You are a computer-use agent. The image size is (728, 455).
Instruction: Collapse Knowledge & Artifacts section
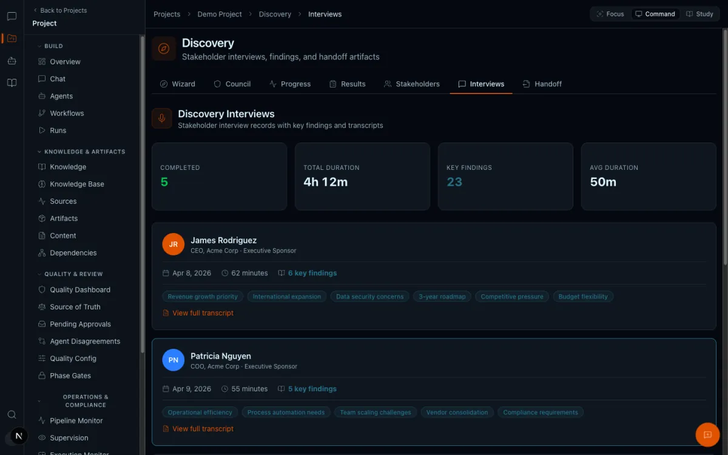coord(81,152)
